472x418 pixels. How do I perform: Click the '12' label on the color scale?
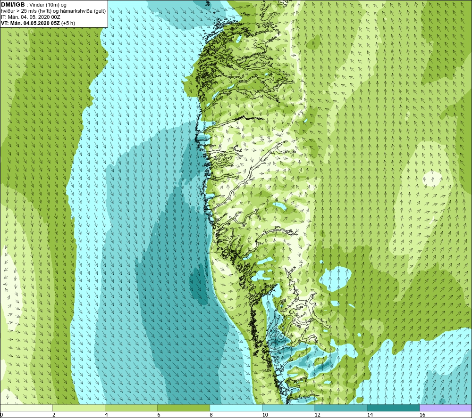[x=317, y=415]
